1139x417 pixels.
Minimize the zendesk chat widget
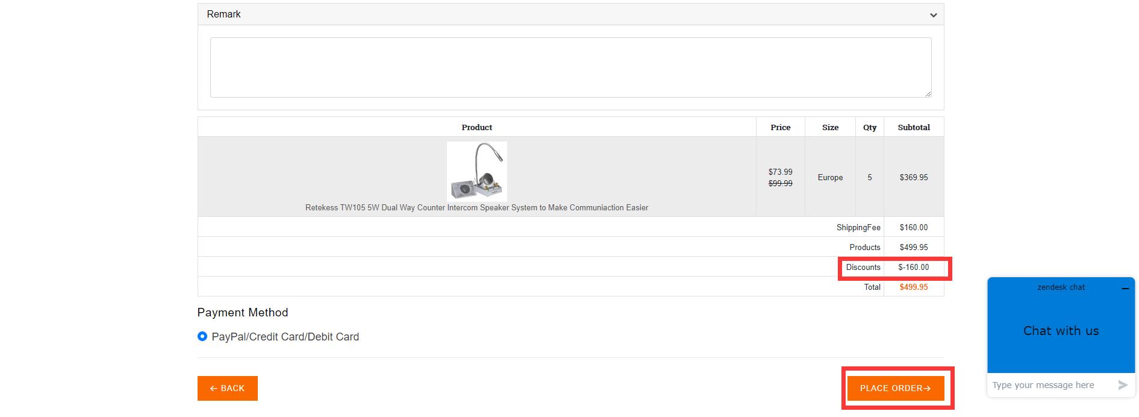1125,289
